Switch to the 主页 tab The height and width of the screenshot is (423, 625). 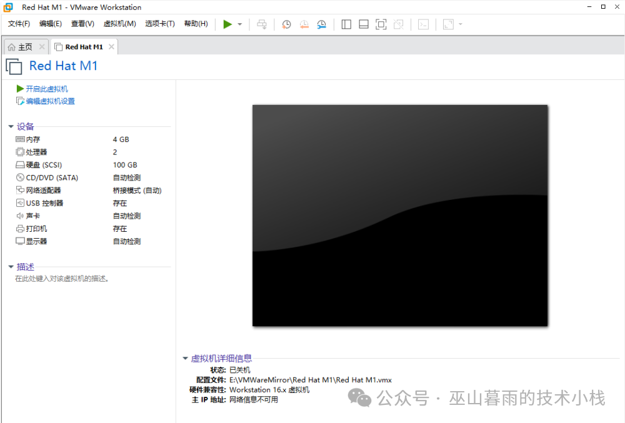25,47
